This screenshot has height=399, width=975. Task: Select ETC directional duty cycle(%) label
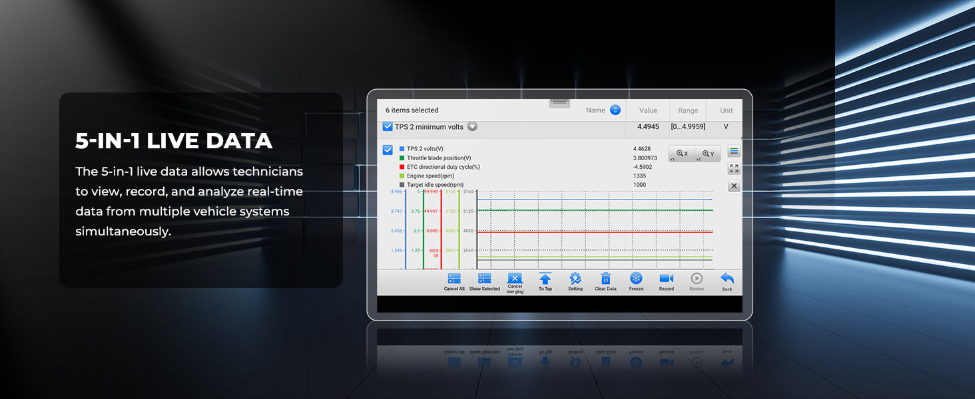tap(444, 167)
